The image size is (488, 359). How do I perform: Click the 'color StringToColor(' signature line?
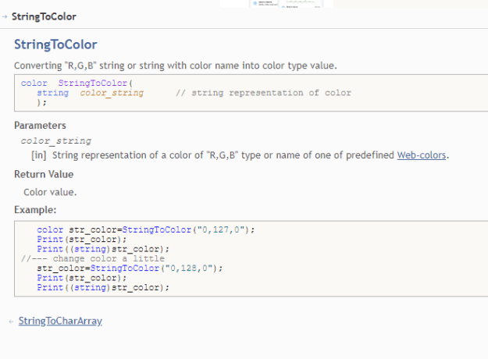pos(77,83)
